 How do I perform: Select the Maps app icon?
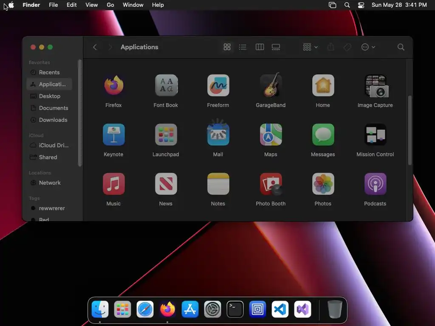tap(271, 135)
